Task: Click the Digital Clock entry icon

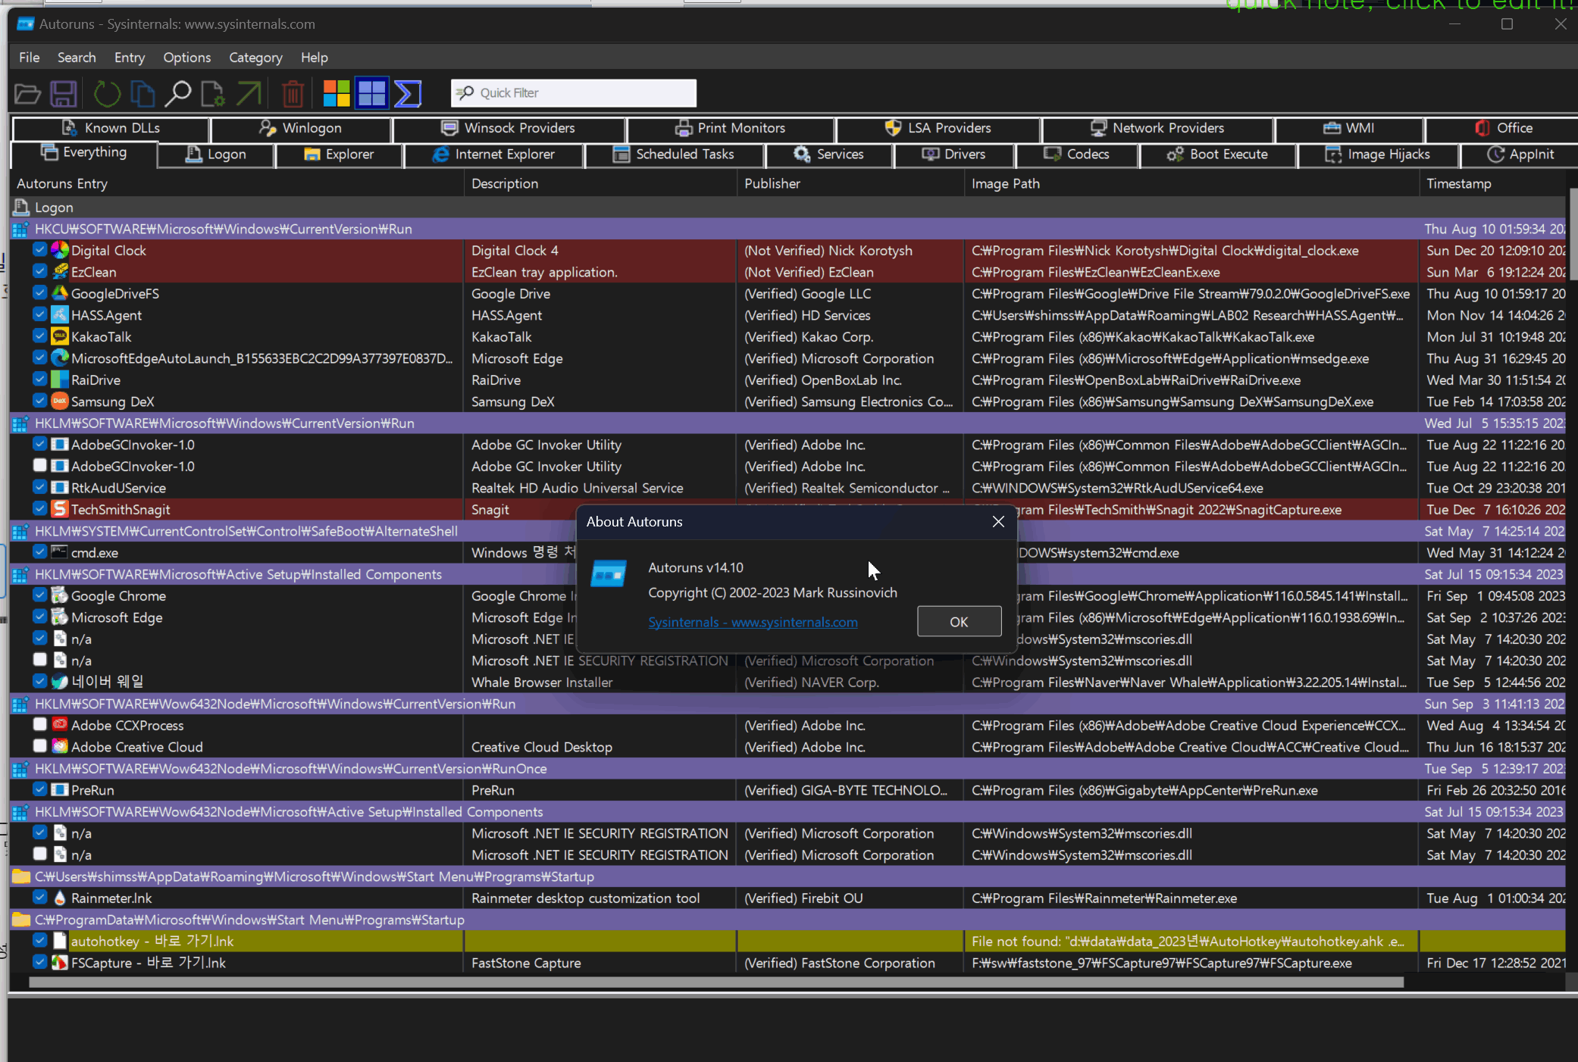Action: tap(60, 250)
